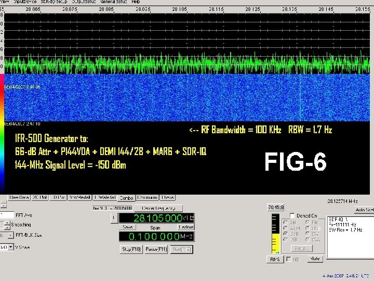Click the Span label
Screen dimensions: 374x281
[x=155, y=228]
